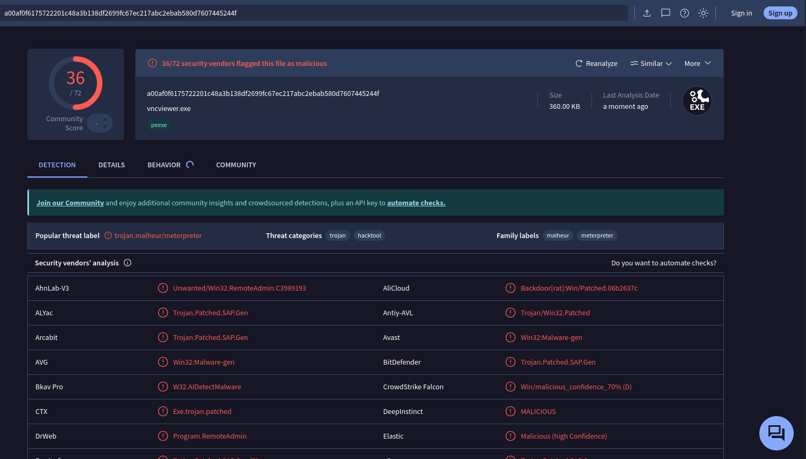806x459 pixels.
Task: Click the vncviewer.exe file name
Action: pyautogui.click(x=169, y=108)
